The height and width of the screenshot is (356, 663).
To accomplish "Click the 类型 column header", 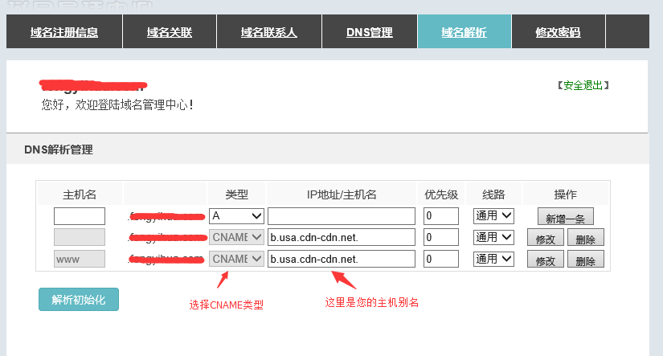I will click(x=236, y=194).
